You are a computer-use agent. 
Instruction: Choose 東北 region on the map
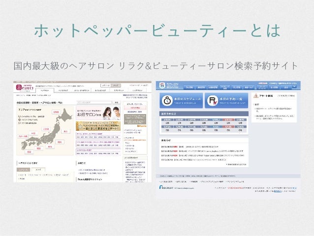[x=65, y=131]
